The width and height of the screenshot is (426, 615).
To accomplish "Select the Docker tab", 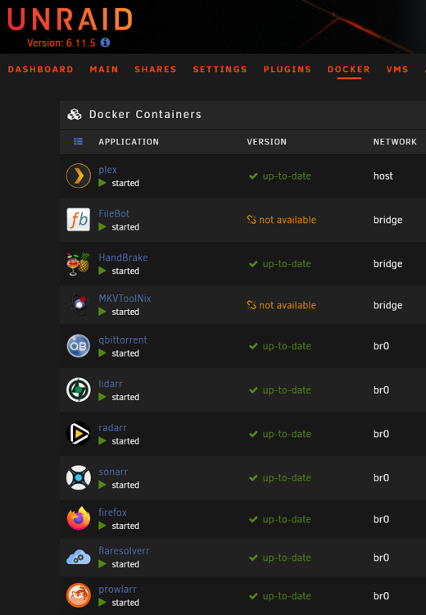I will (349, 70).
